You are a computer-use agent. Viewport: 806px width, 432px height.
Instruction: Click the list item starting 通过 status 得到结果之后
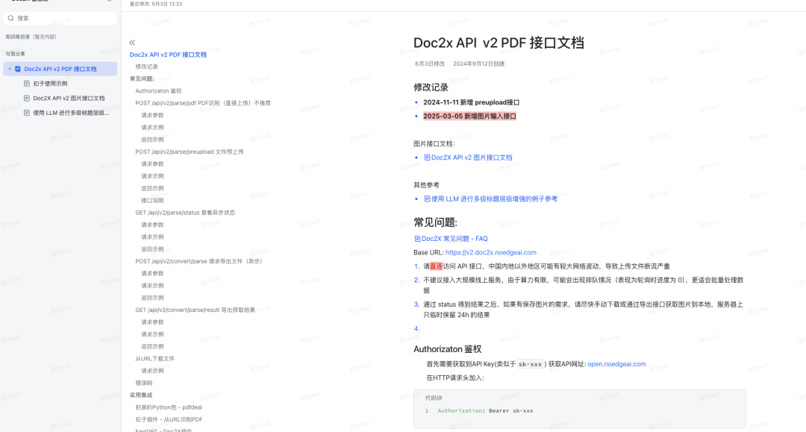point(583,310)
